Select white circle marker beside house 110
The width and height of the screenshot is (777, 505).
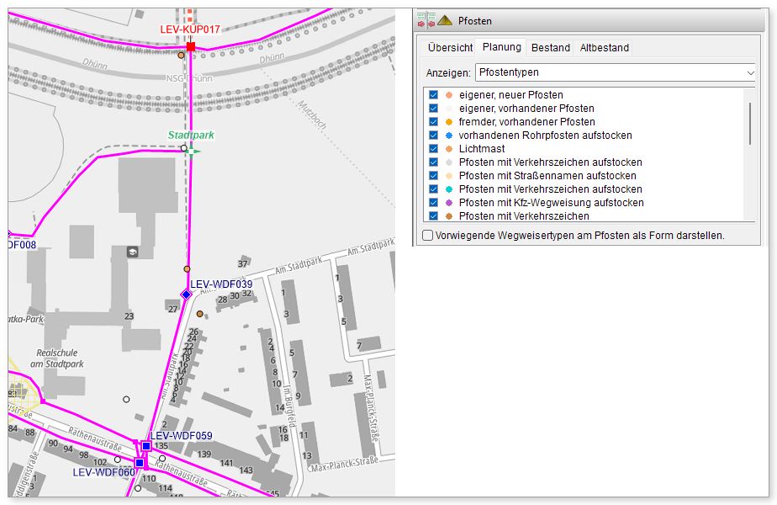[x=138, y=488]
